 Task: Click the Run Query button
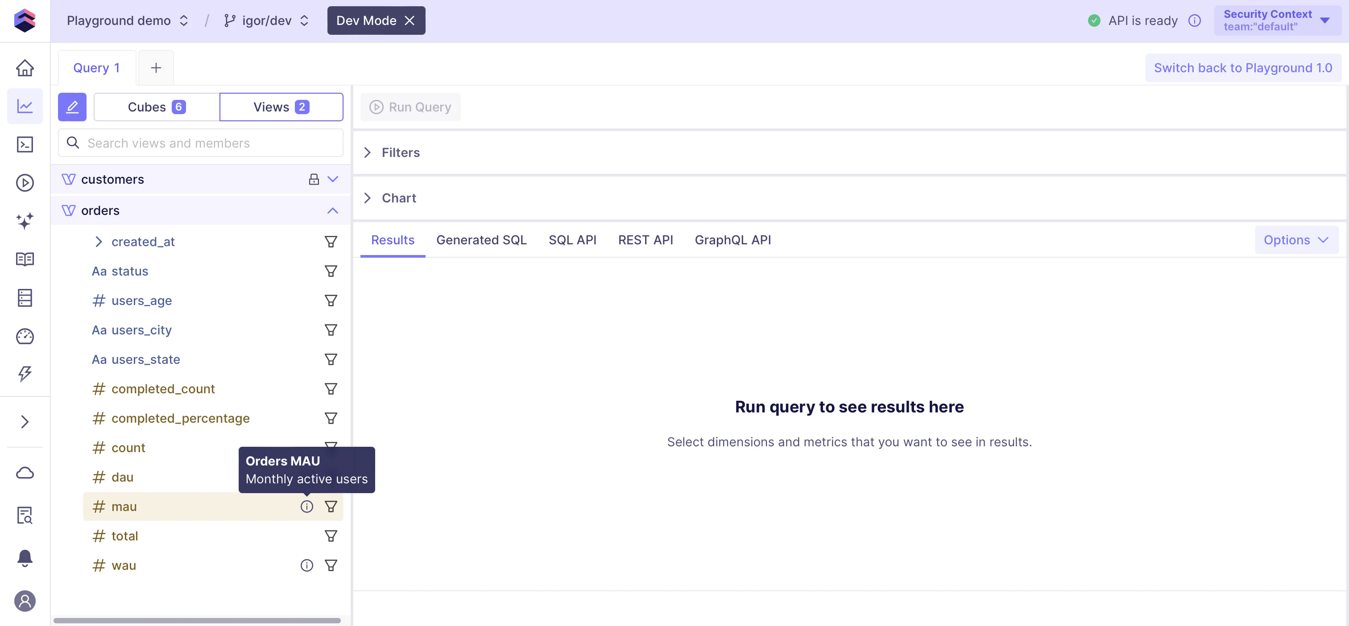coord(410,107)
